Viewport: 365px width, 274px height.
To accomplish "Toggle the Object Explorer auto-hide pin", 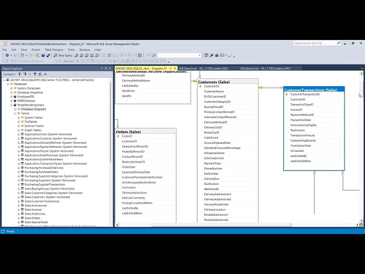I will [x=106, y=68].
